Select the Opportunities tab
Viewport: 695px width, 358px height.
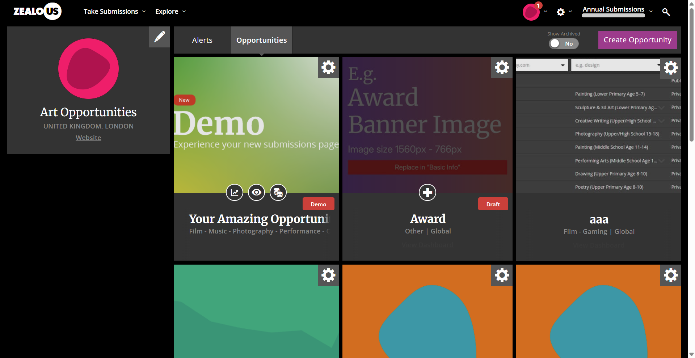click(261, 40)
